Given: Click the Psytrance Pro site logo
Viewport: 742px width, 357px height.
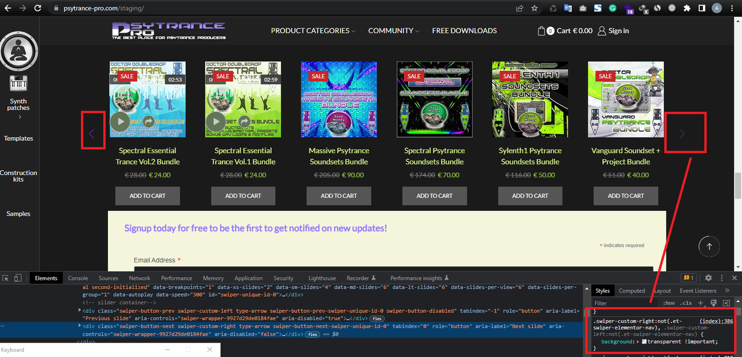Looking at the screenshot, I should pos(169,31).
